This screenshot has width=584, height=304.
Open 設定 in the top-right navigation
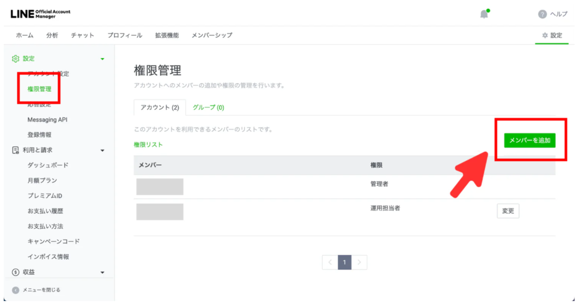[x=552, y=35]
